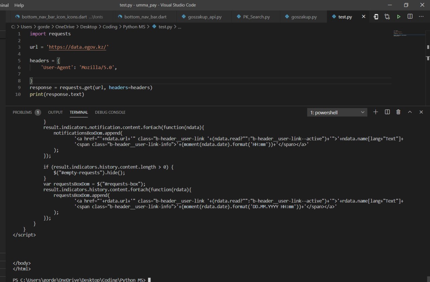Run the Python file with the green play icon

[398, 16]
